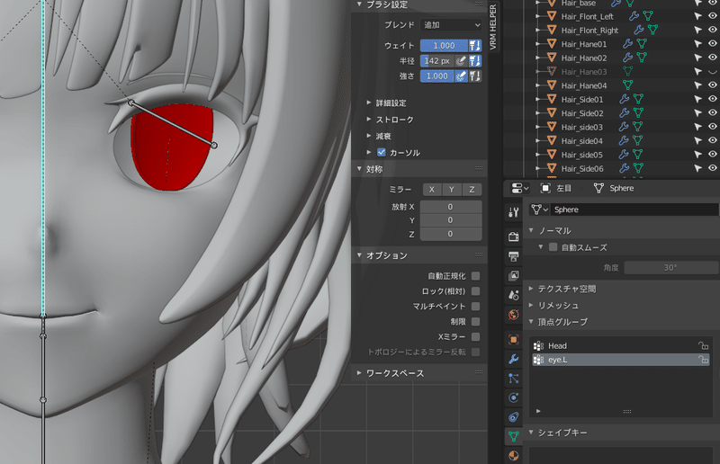Toggle unified weight setting beside ウェイト value

(x=475, y=46)
